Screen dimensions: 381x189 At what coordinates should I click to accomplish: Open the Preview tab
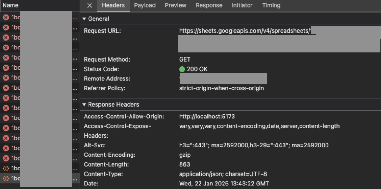(176, 5)
